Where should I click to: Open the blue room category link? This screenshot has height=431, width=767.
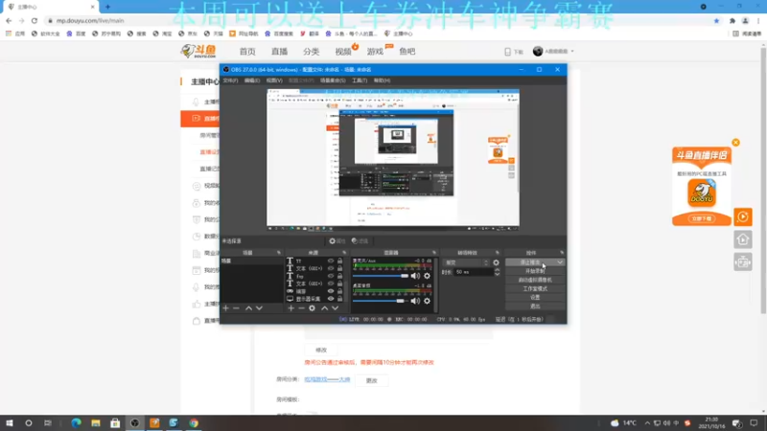(x=327, y=379)
